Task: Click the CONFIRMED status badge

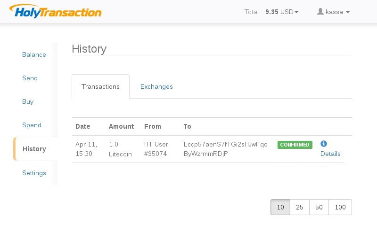Action: [x=295, y=145]
